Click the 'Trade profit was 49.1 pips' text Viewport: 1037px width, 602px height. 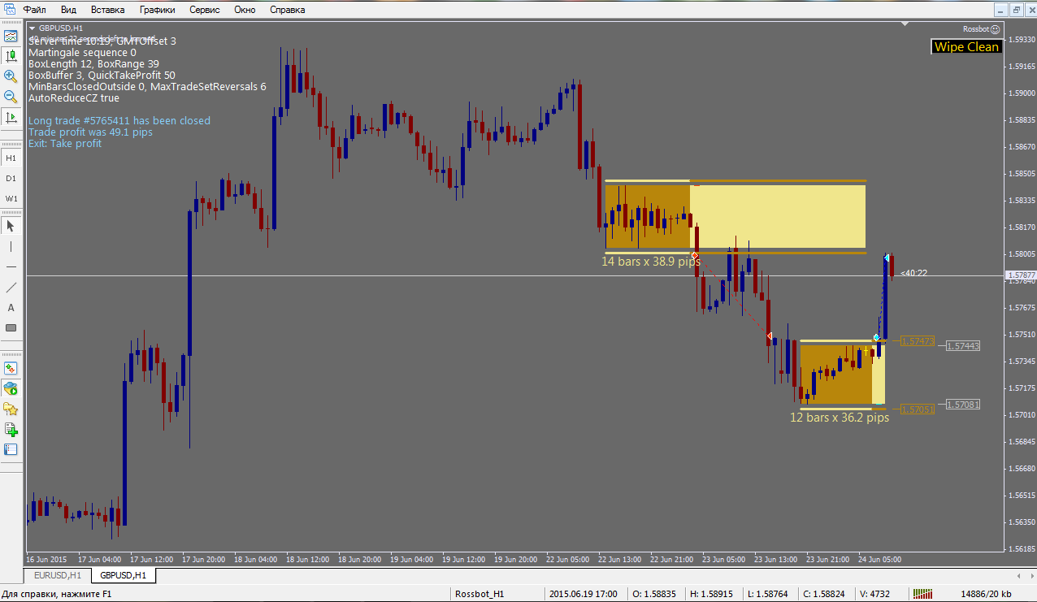point(90,132)
